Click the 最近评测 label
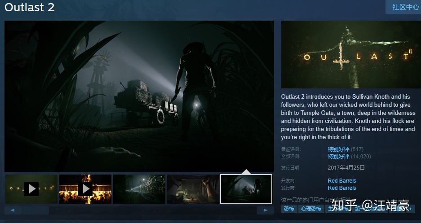 291,149
